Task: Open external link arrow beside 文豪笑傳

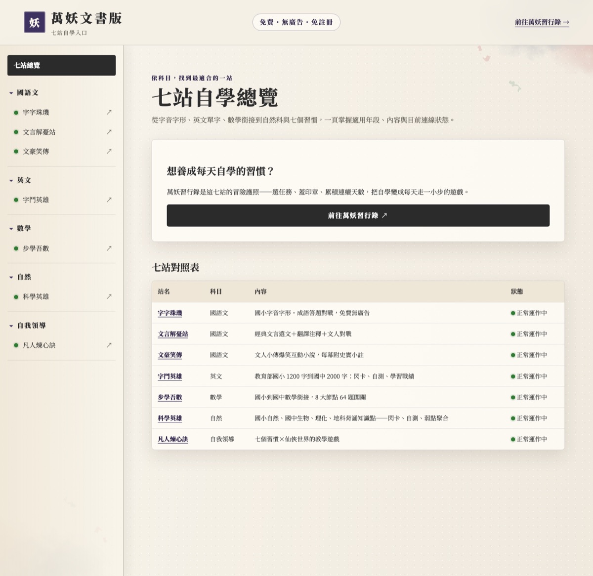Action: [109, 151]
